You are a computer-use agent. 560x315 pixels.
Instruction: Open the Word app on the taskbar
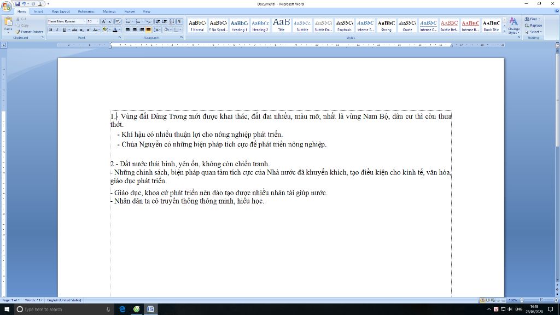[151, 310]
